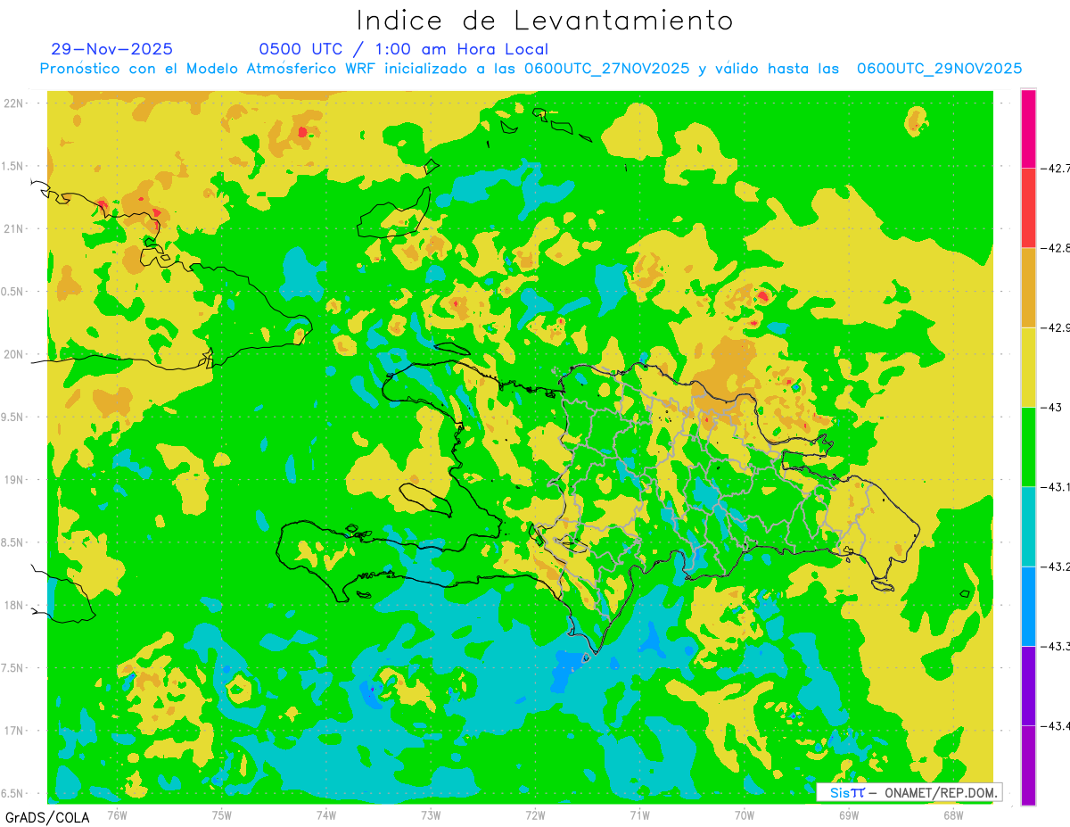Select the '-43.1' color scale value
Viewport: 1070px width, 827px height.
pyautogui.click(x=1057, y=486)
